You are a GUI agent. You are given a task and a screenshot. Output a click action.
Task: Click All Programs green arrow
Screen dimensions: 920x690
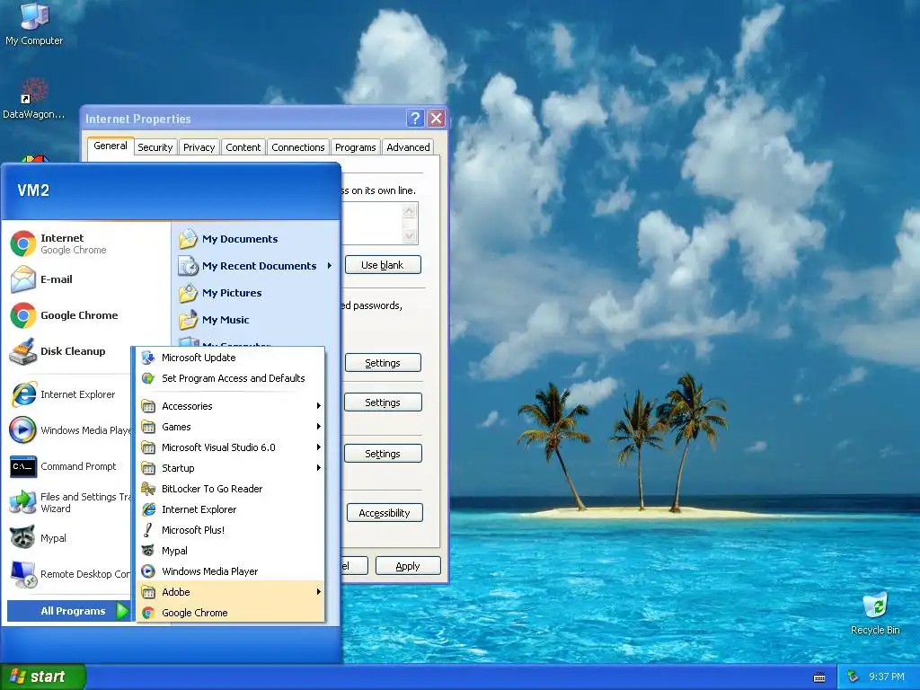(122, 611)
